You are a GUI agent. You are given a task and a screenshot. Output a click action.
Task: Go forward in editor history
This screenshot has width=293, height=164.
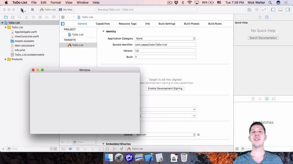point(73,17)
